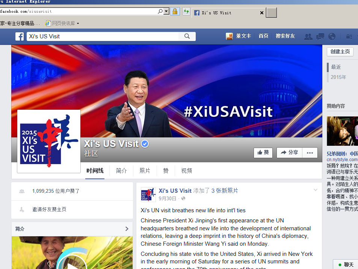Screen dimensions: 358x269
Task: Open the privacy shortcuts lock icon
Action: 349,36
